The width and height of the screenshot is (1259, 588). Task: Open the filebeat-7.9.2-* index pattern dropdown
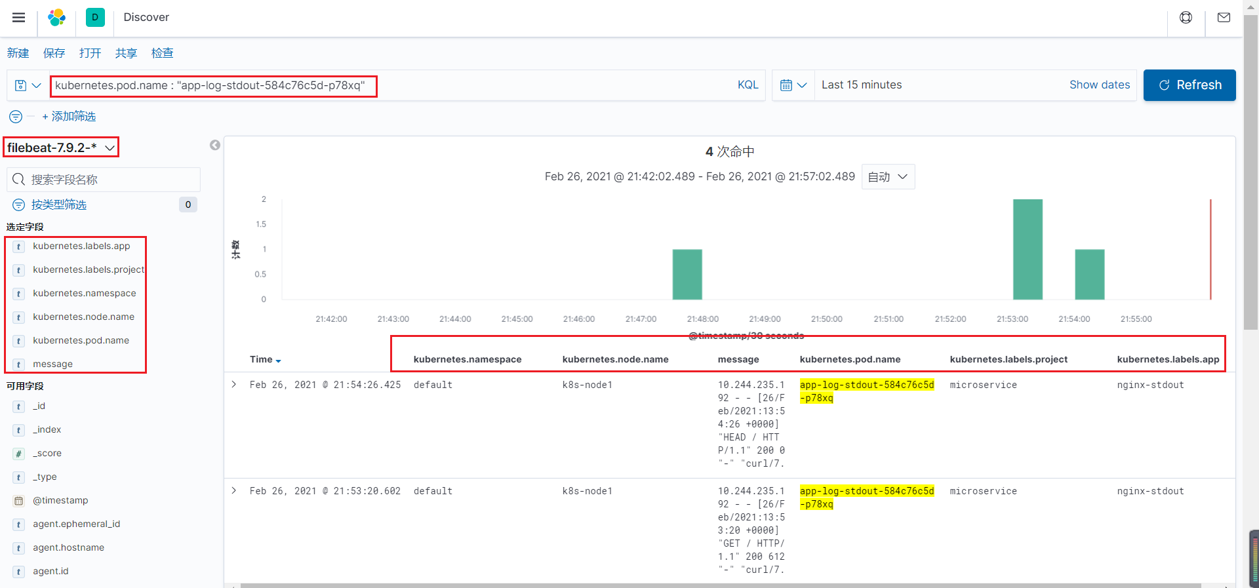61,148
